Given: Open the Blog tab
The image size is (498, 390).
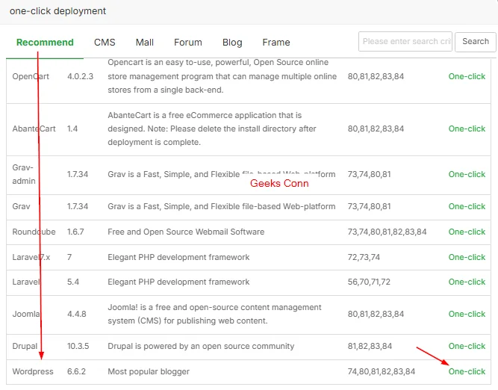Looking at the screenshot, I should click(x=232, y=43).
